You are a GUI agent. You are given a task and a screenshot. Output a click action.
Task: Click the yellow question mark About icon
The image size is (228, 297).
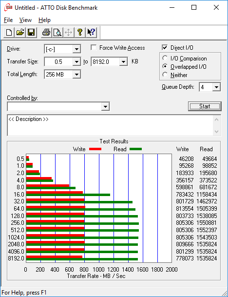click(x=80, y=32)
